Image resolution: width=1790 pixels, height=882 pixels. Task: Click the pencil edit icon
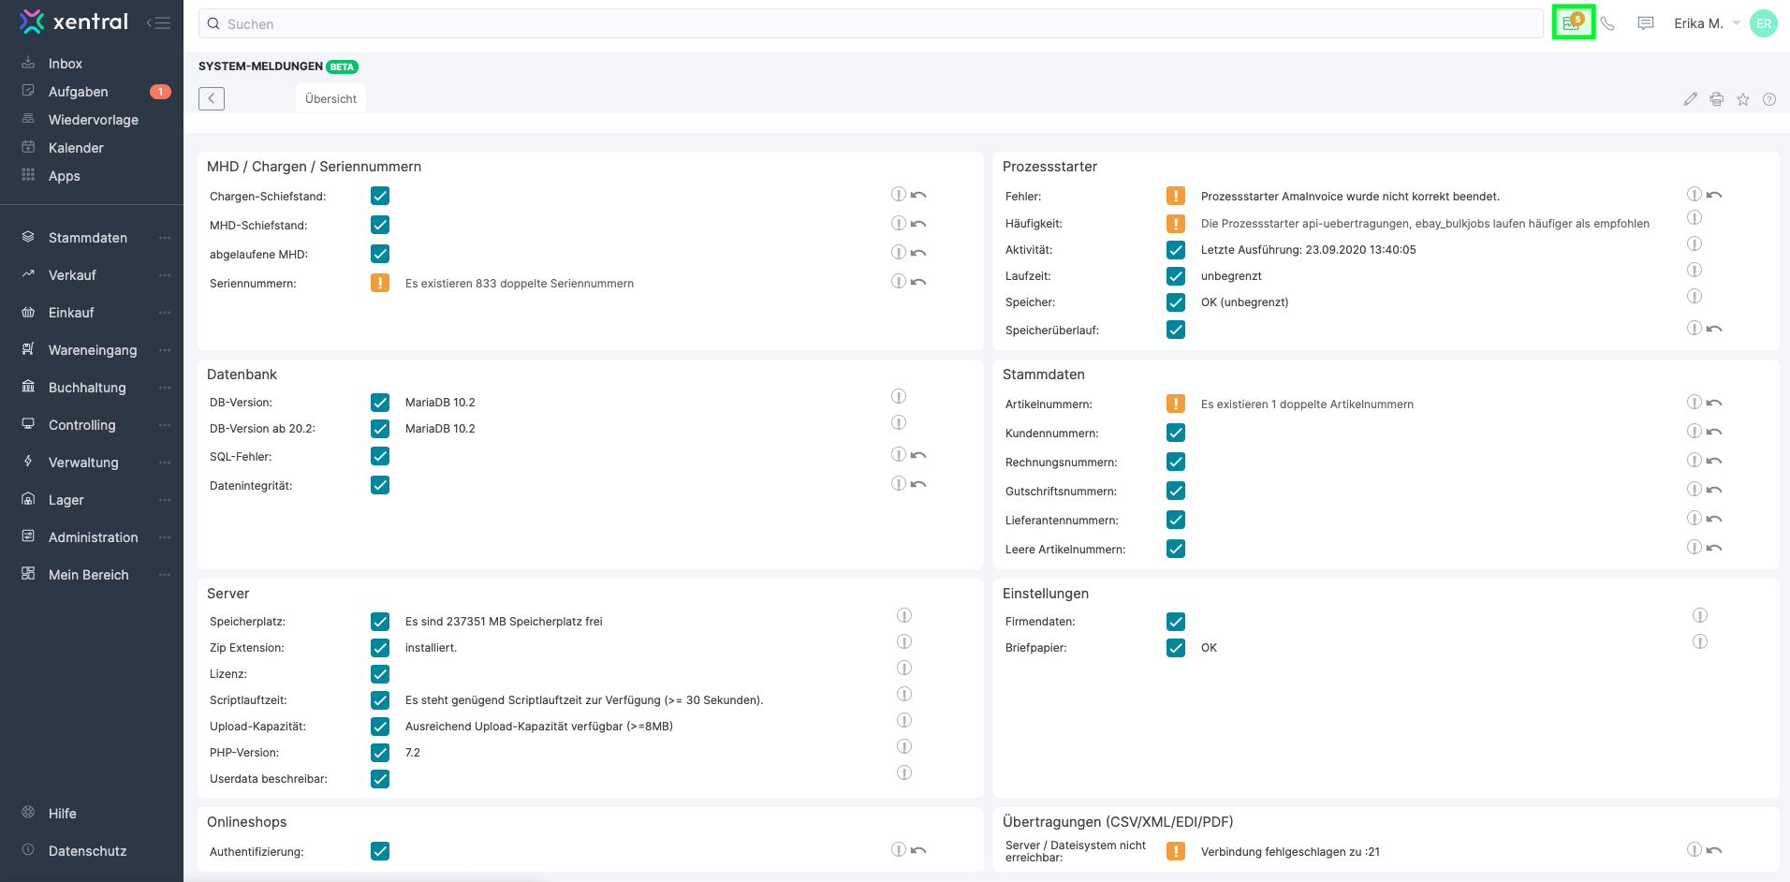pyautogui.click(x=1690, y=99)
